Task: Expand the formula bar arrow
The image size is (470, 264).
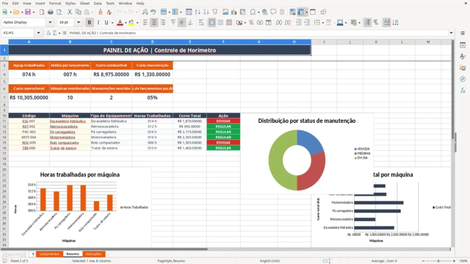Action: (451, 33)
